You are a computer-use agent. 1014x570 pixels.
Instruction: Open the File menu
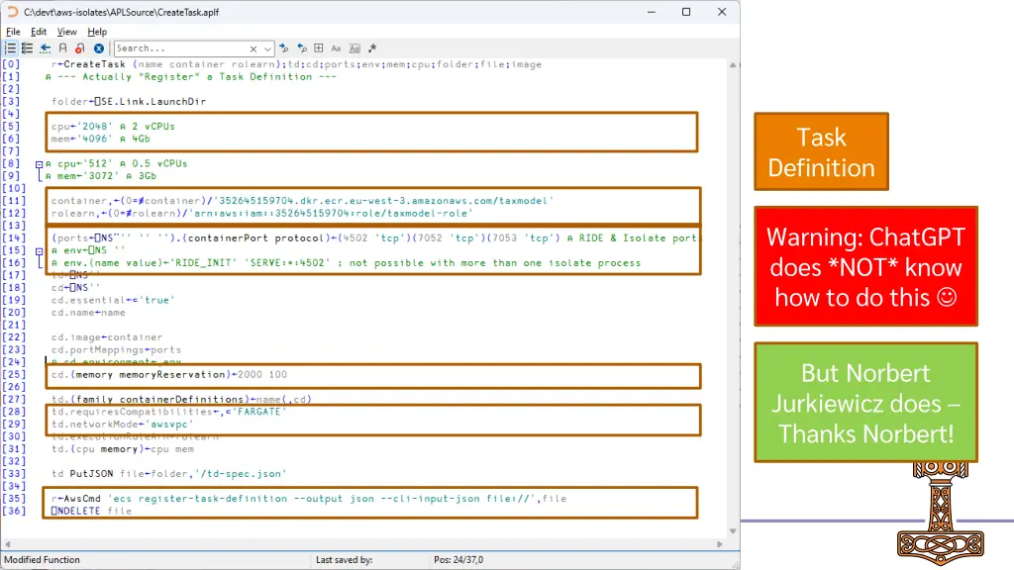13,32
